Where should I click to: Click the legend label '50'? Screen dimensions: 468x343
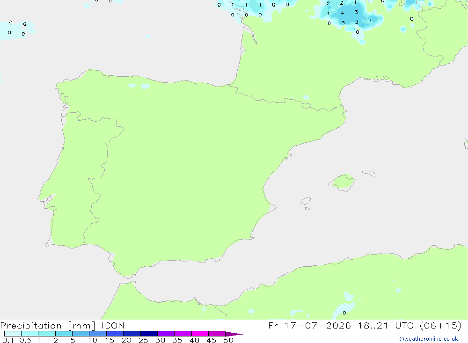[228, 340]
